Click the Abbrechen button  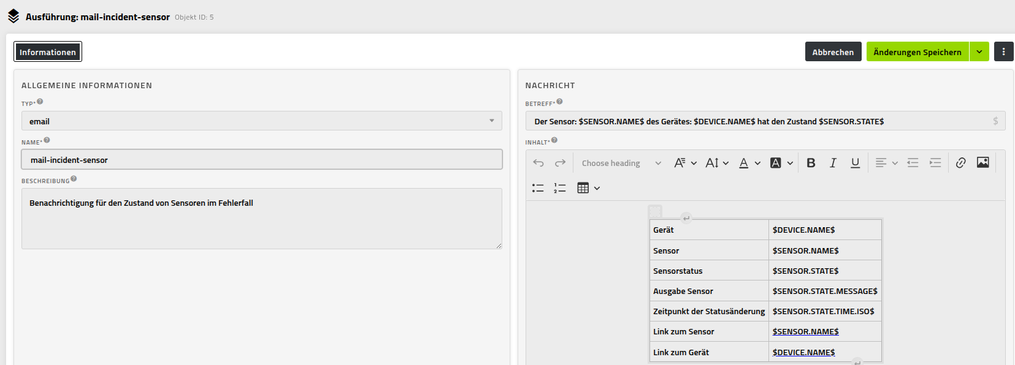click(833, 52)
